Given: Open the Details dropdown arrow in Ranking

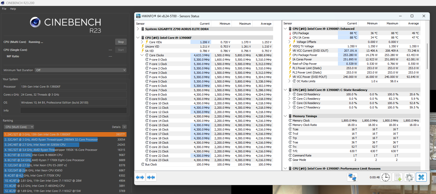Looking at the screenshot, I should [124, 127].
